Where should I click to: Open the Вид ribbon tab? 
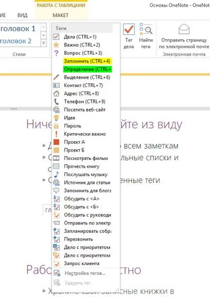22,15
